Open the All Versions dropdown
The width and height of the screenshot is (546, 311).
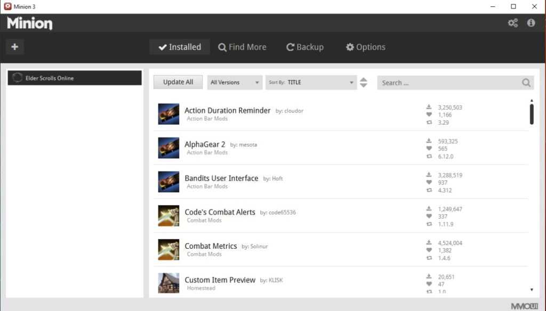tap(235, 83)
